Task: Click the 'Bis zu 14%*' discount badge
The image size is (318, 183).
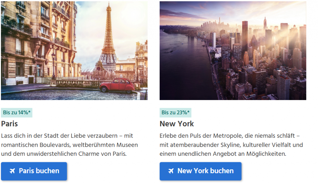Action: pos(17,113)
